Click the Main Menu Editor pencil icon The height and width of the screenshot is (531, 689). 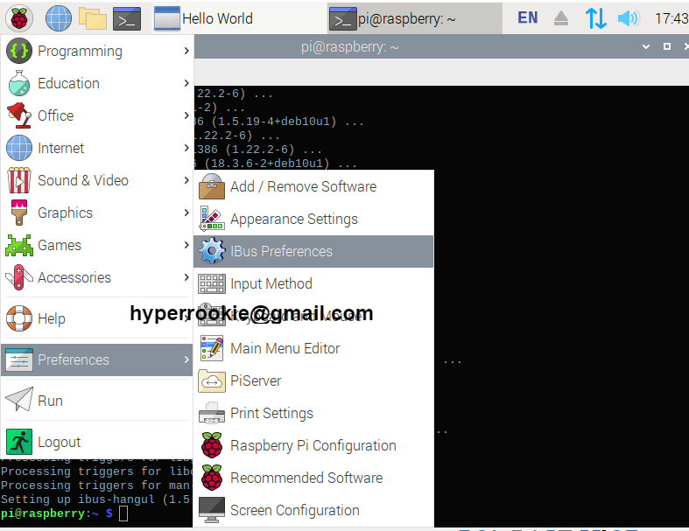(x=212, y=348)
